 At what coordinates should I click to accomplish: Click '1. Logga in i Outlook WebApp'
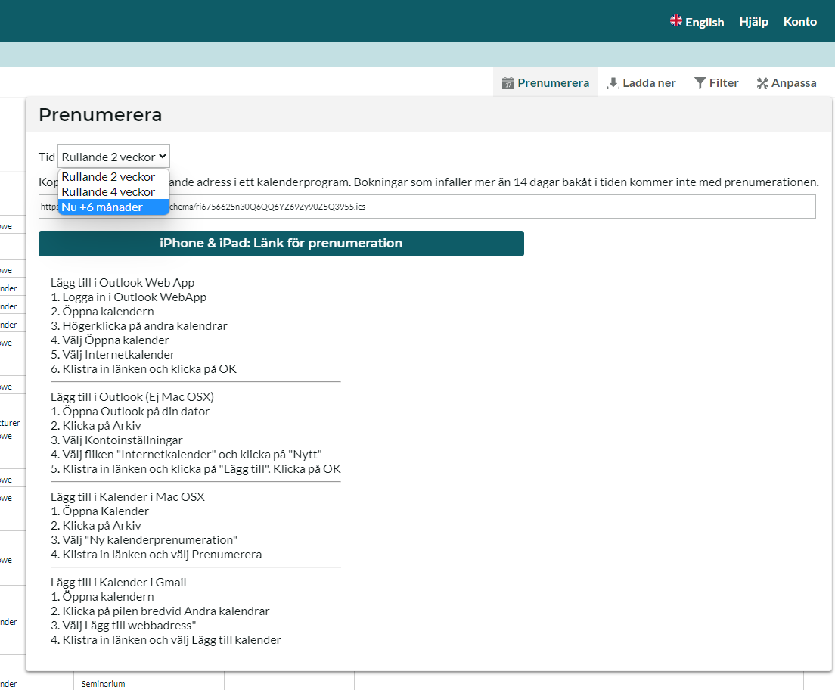coord(129,297)
